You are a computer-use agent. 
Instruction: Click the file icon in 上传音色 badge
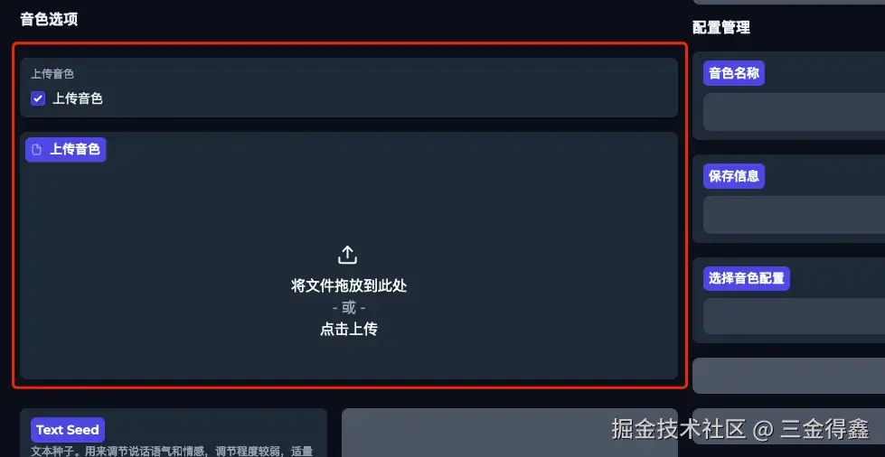click(x=37, y=150)
